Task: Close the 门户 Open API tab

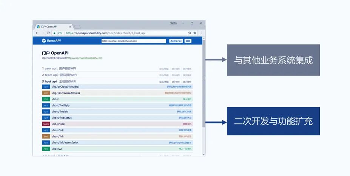Action: coord(70,27)
